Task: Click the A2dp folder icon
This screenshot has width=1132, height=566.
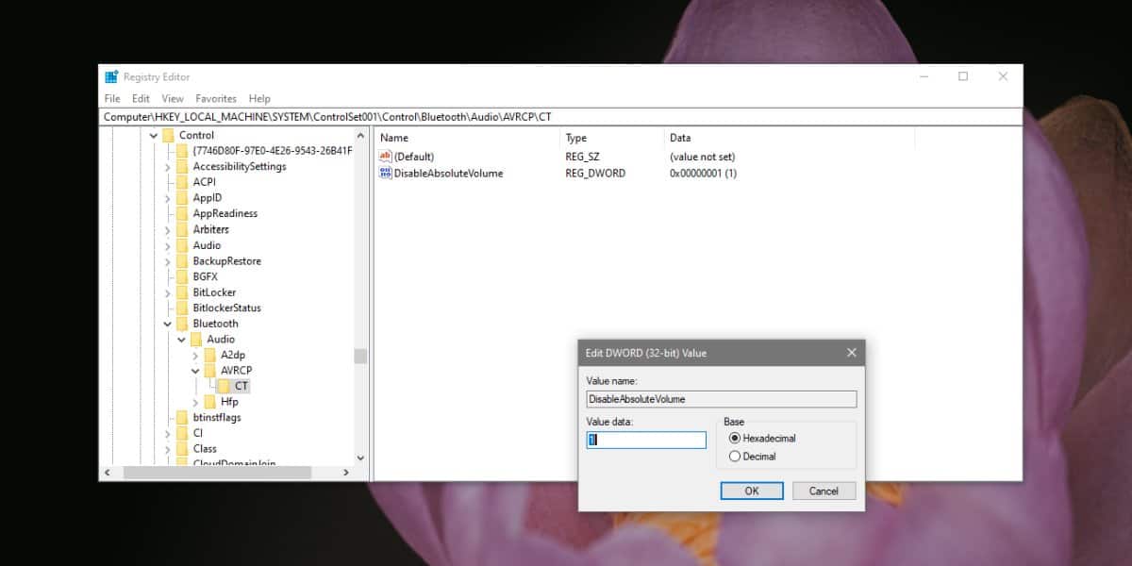Action: click(209, 355)
